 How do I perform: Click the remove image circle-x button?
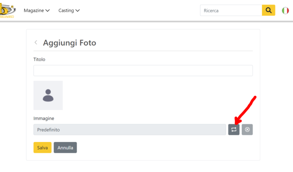[247, 129]
